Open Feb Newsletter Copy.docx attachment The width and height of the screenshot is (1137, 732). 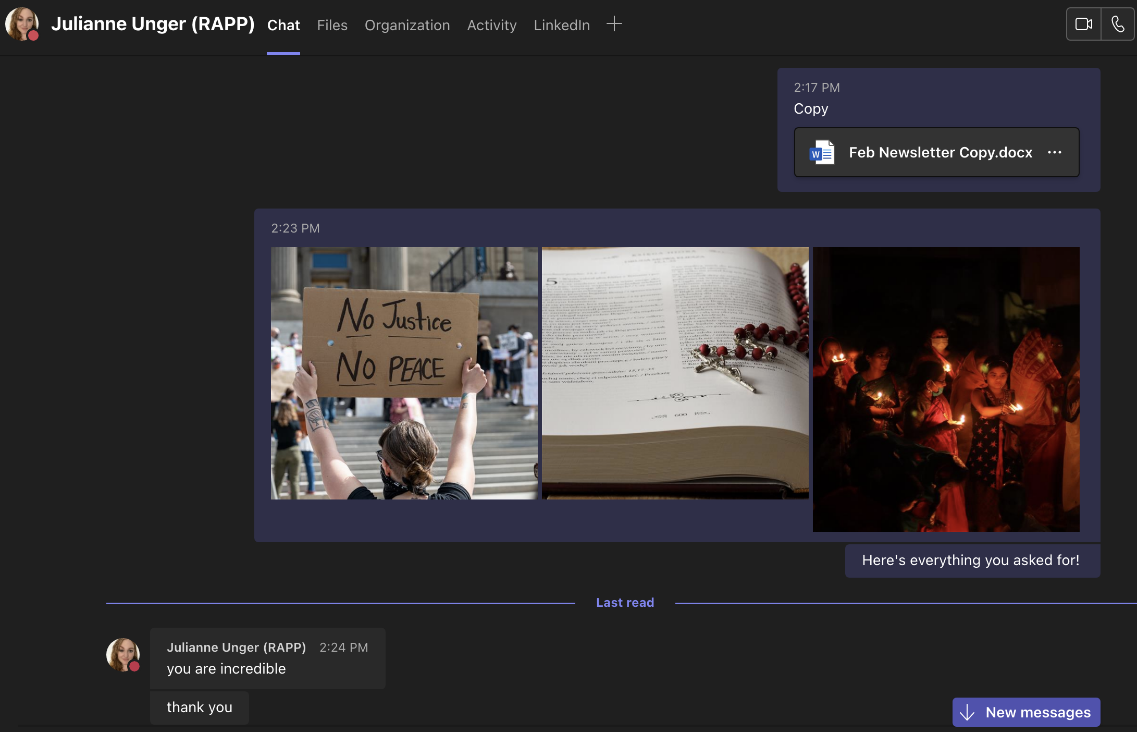click(x=940, y=152)
